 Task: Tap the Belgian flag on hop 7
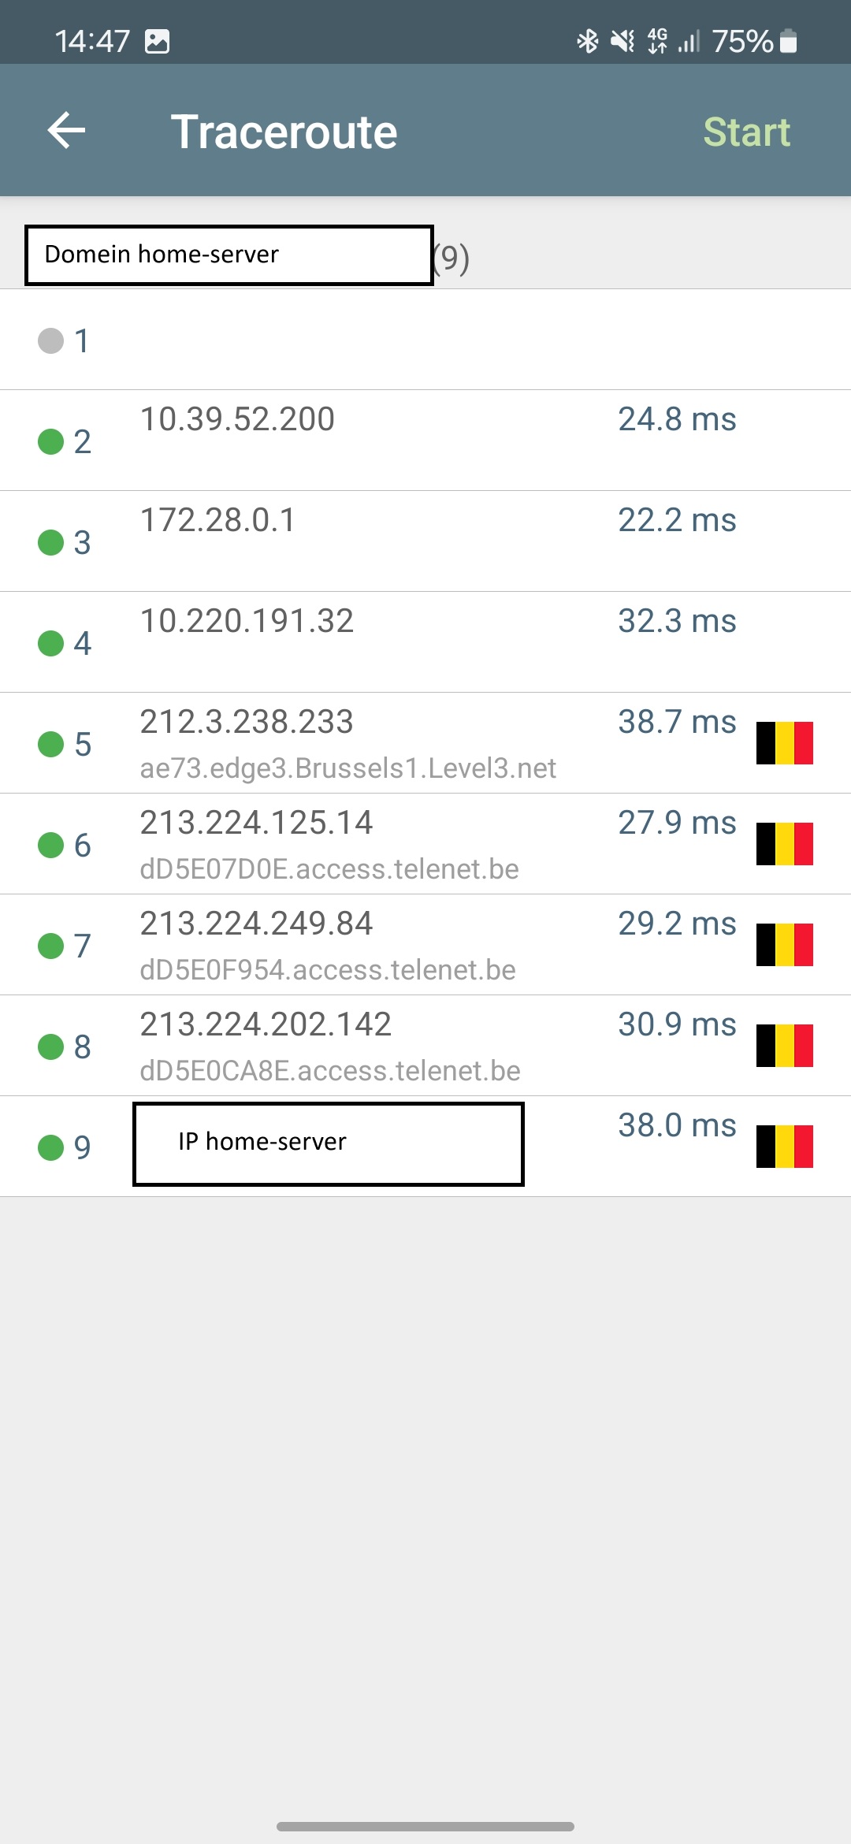point(784,945)
